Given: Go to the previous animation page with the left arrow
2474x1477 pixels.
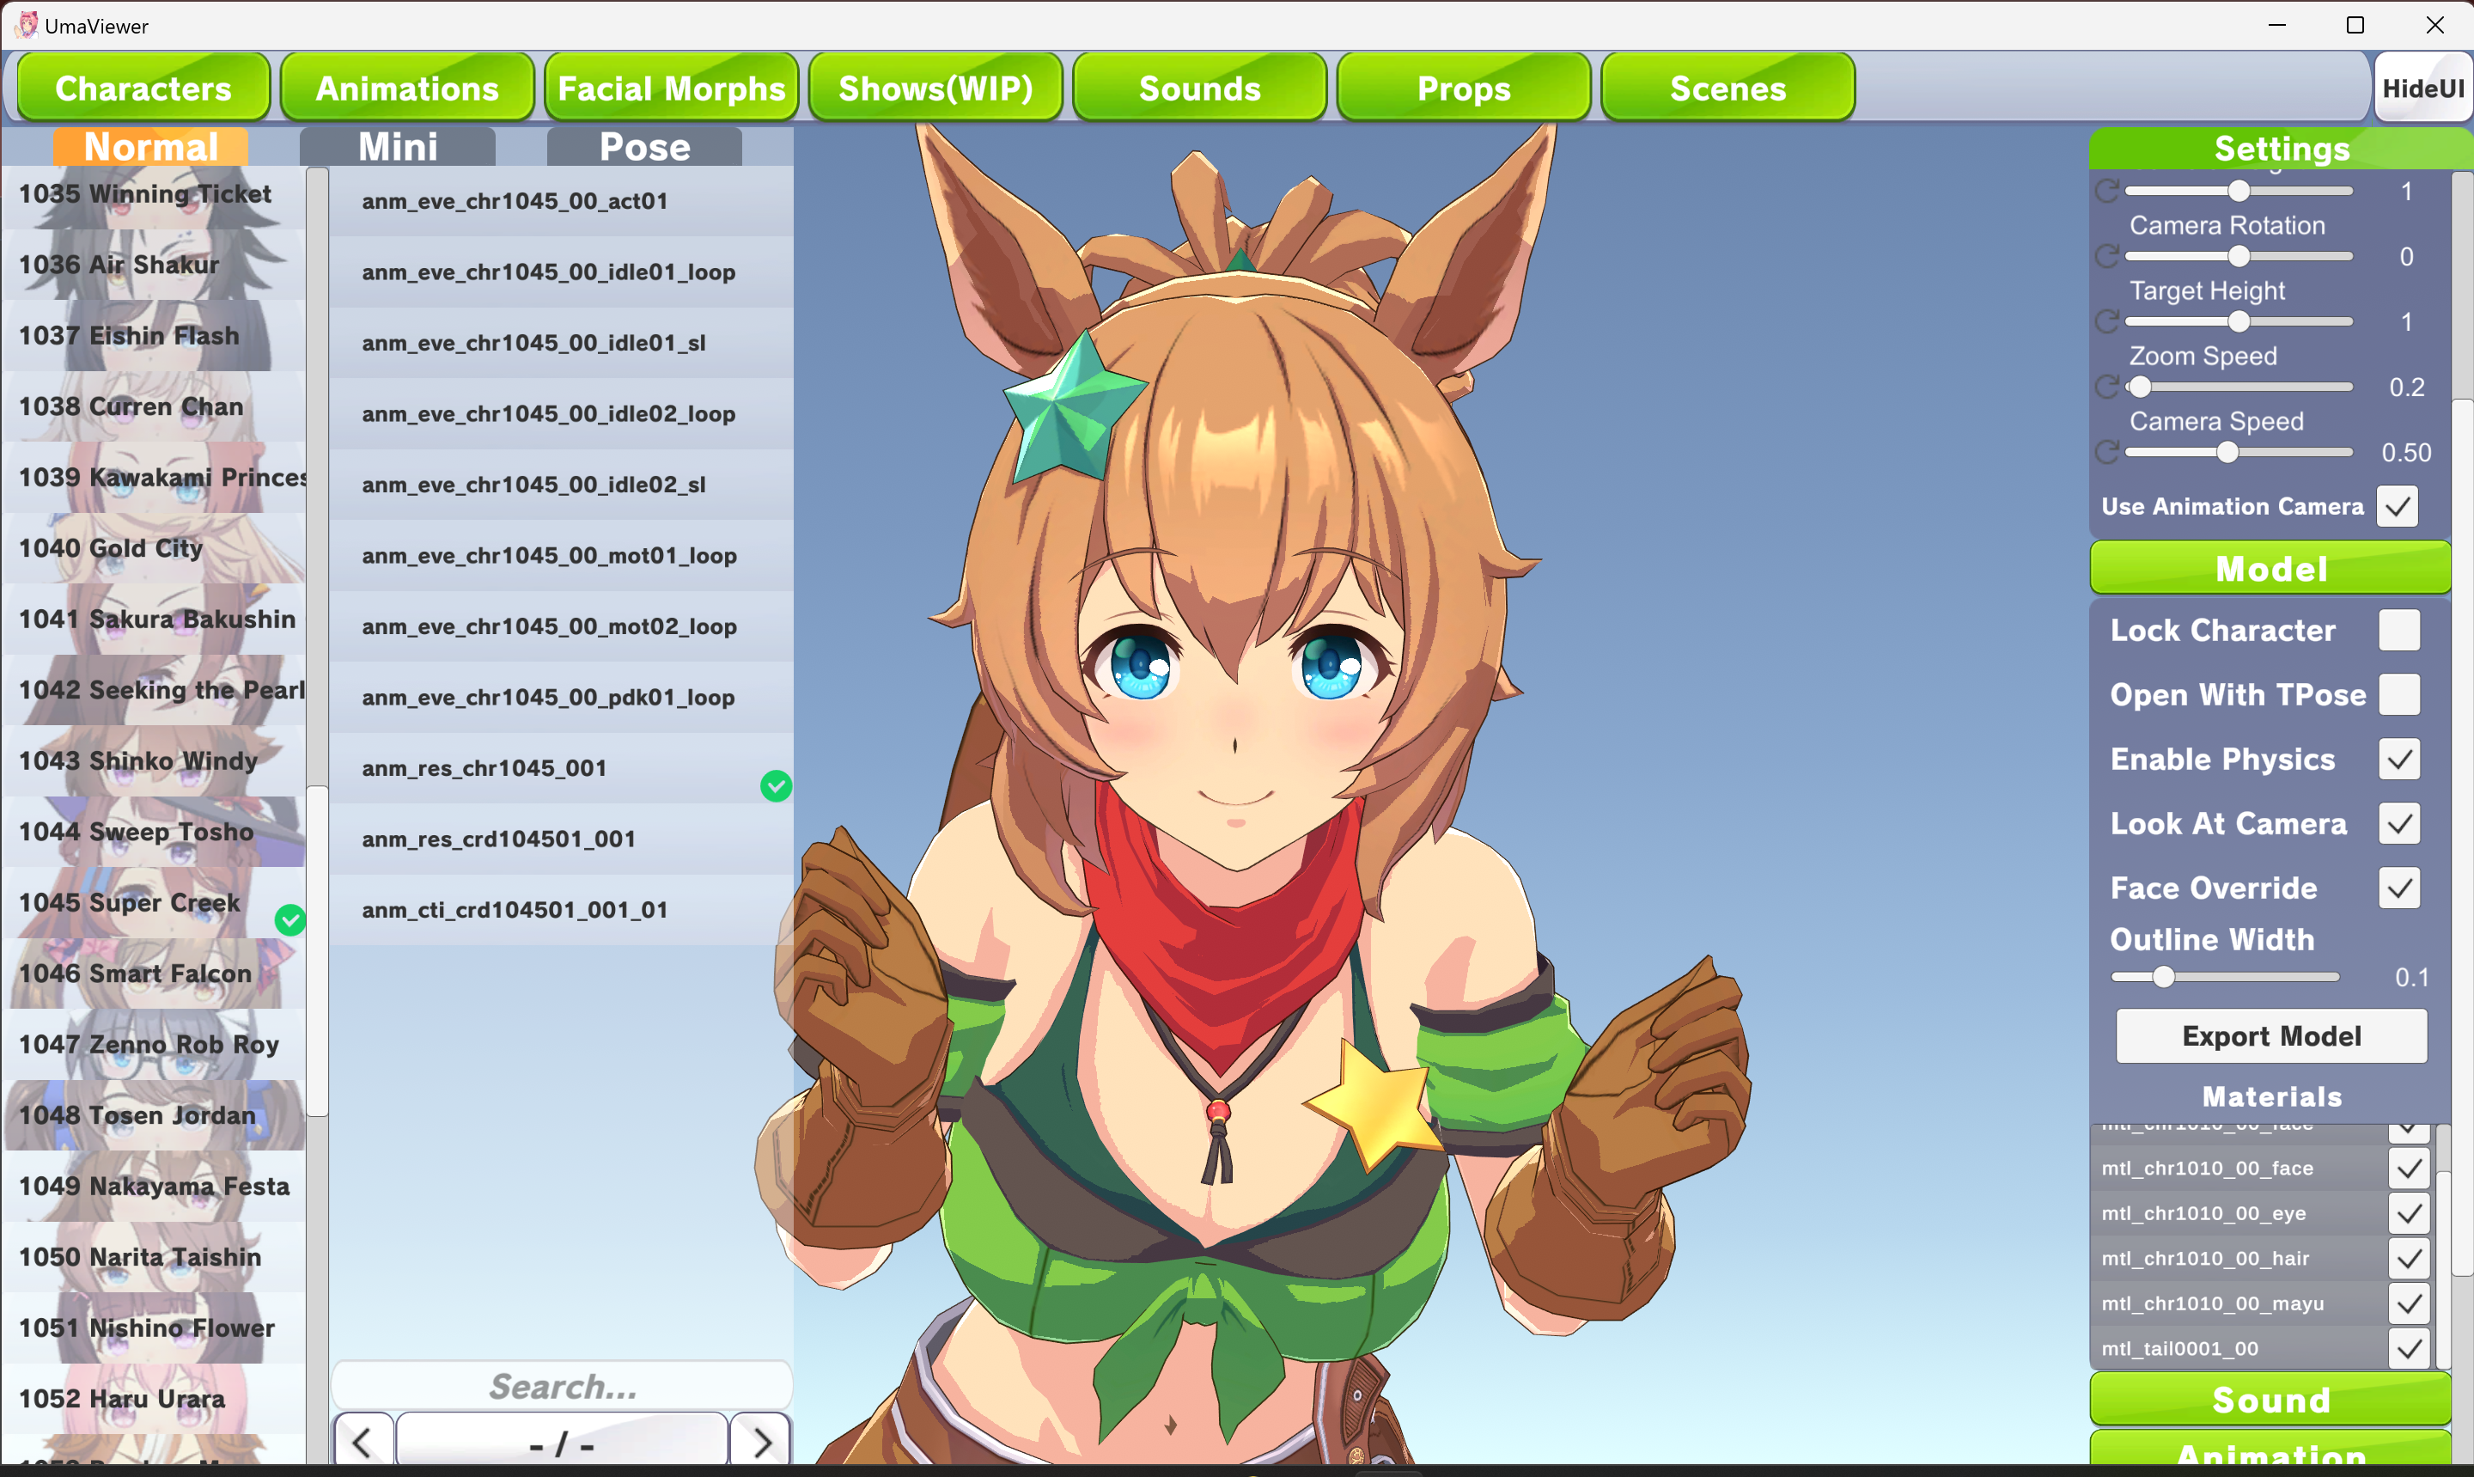Looking at the screenshot, I should pyautogui.click(x=363, y=1441).
